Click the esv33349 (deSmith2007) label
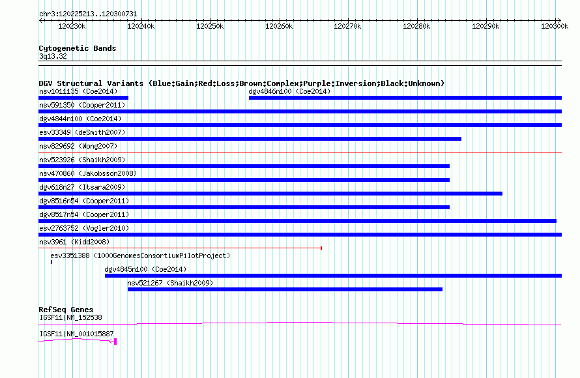 pyautogui.click(x=82, y=132)
